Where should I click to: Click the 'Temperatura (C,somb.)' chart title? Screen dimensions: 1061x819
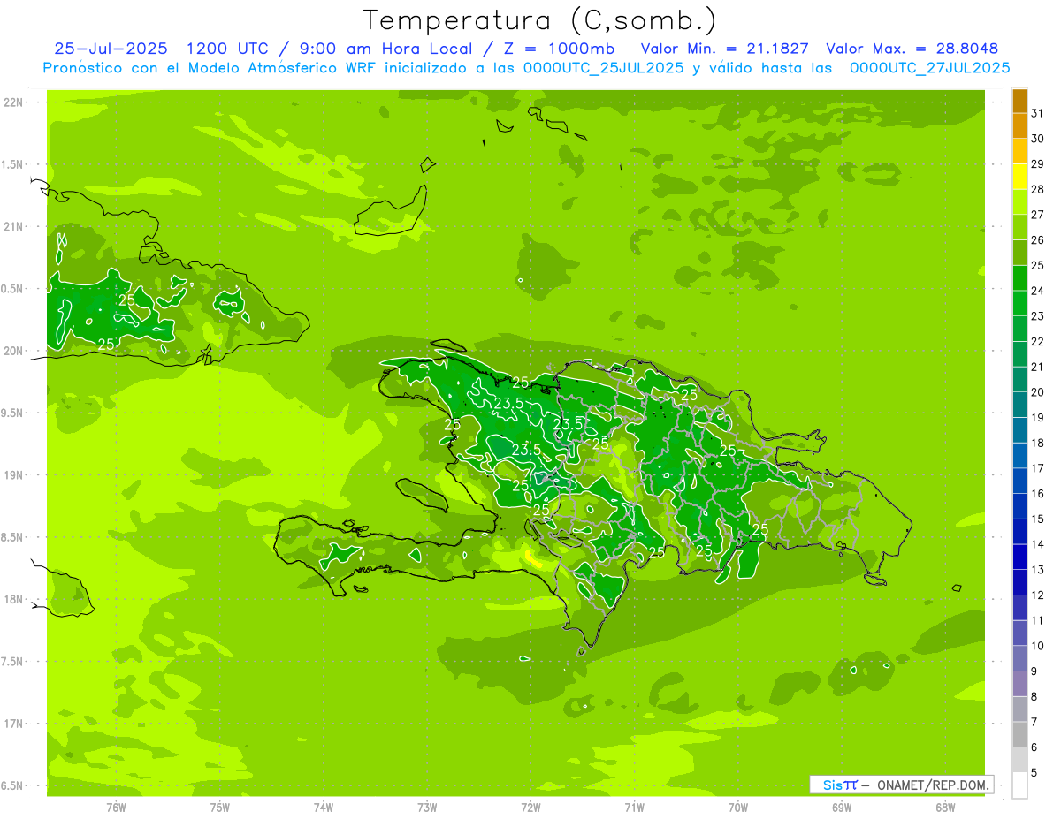540,20
